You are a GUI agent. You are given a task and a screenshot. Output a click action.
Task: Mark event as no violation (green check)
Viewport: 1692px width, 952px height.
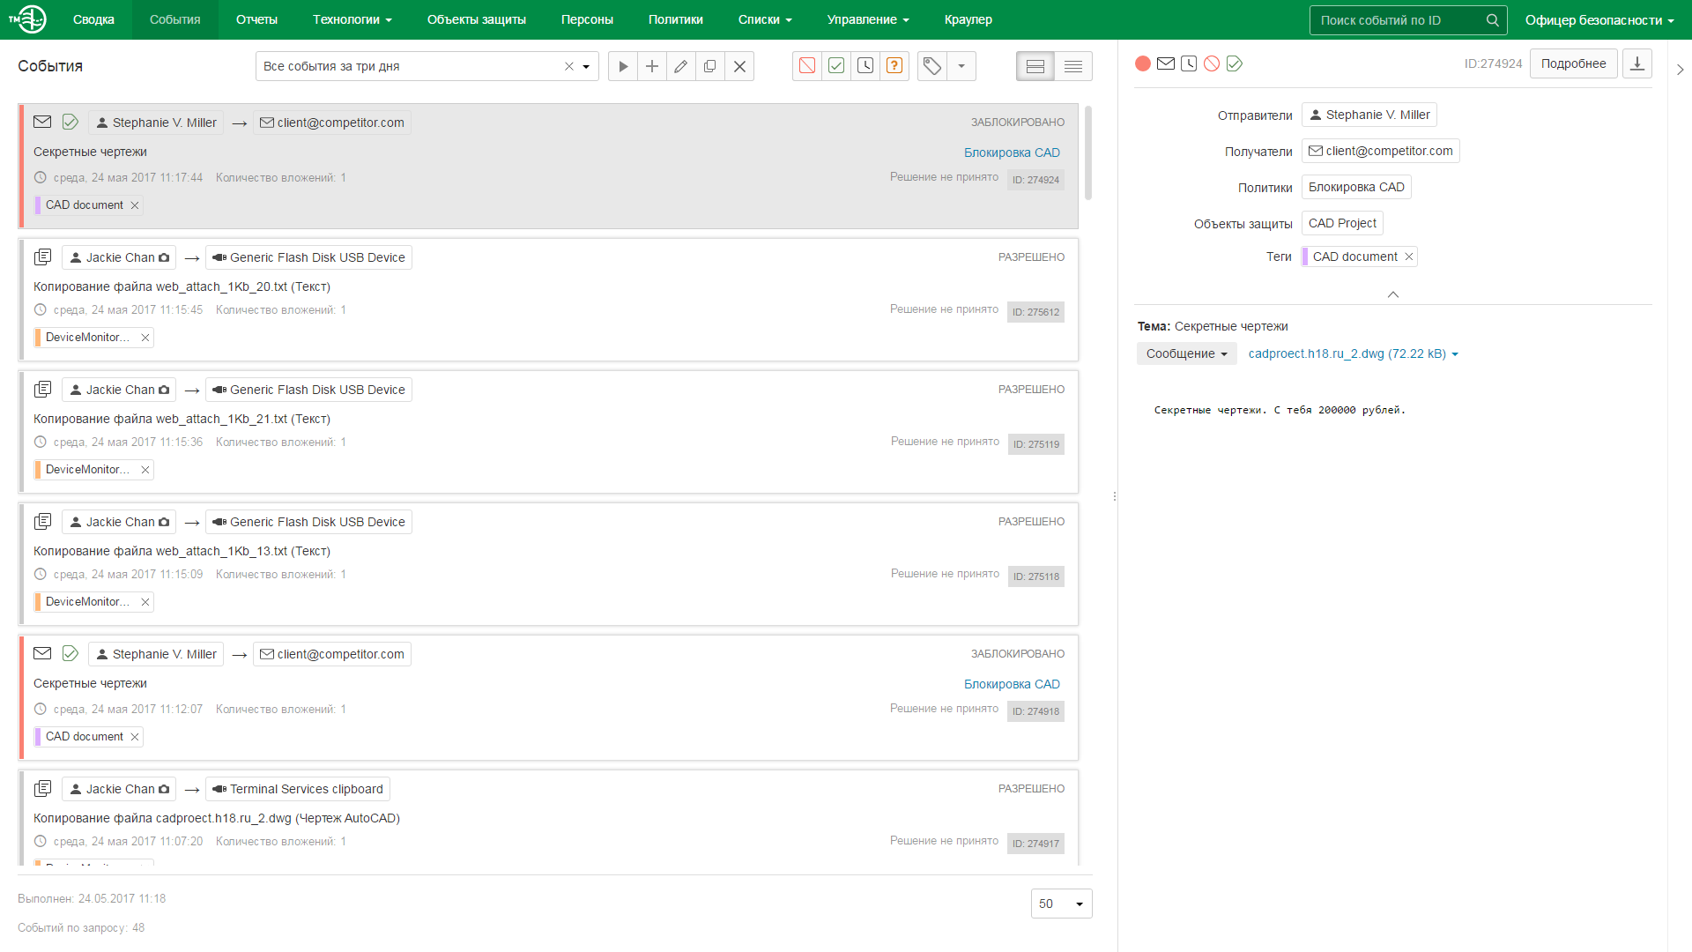coord(836,66)
